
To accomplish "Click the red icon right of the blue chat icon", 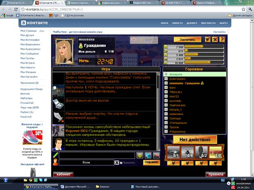I will 156,155.
